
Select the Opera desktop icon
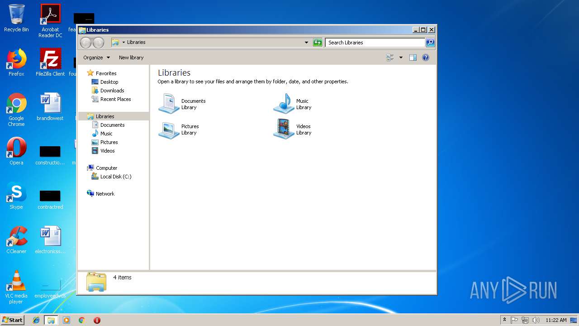pos(16,151)
